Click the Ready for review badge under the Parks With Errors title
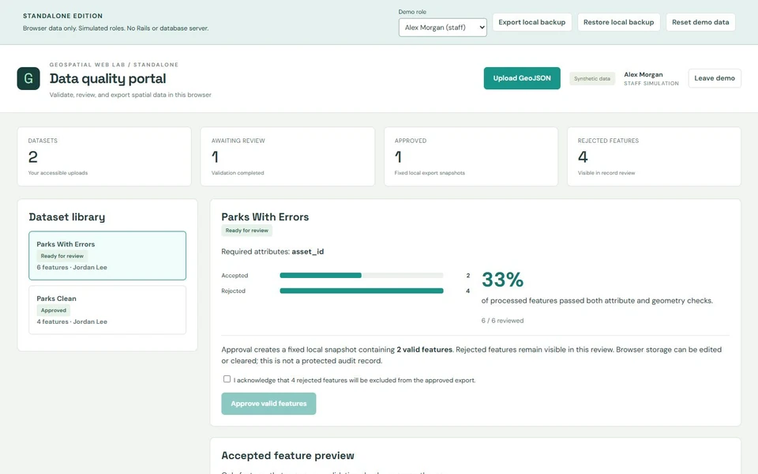The image size is (758, 474). 246,231
